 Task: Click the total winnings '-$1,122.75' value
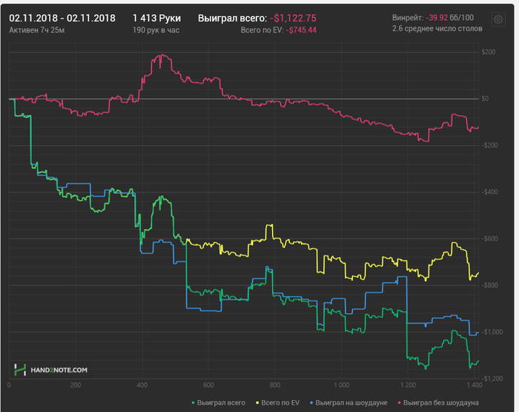294,18
